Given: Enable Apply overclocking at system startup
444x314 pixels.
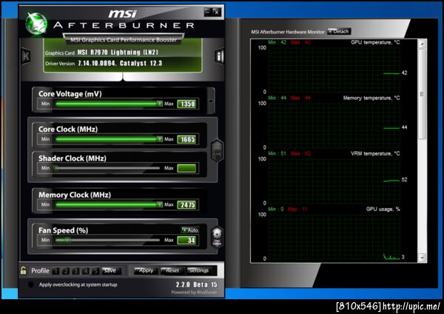Looking at the screenshot, I should (31, 284).
